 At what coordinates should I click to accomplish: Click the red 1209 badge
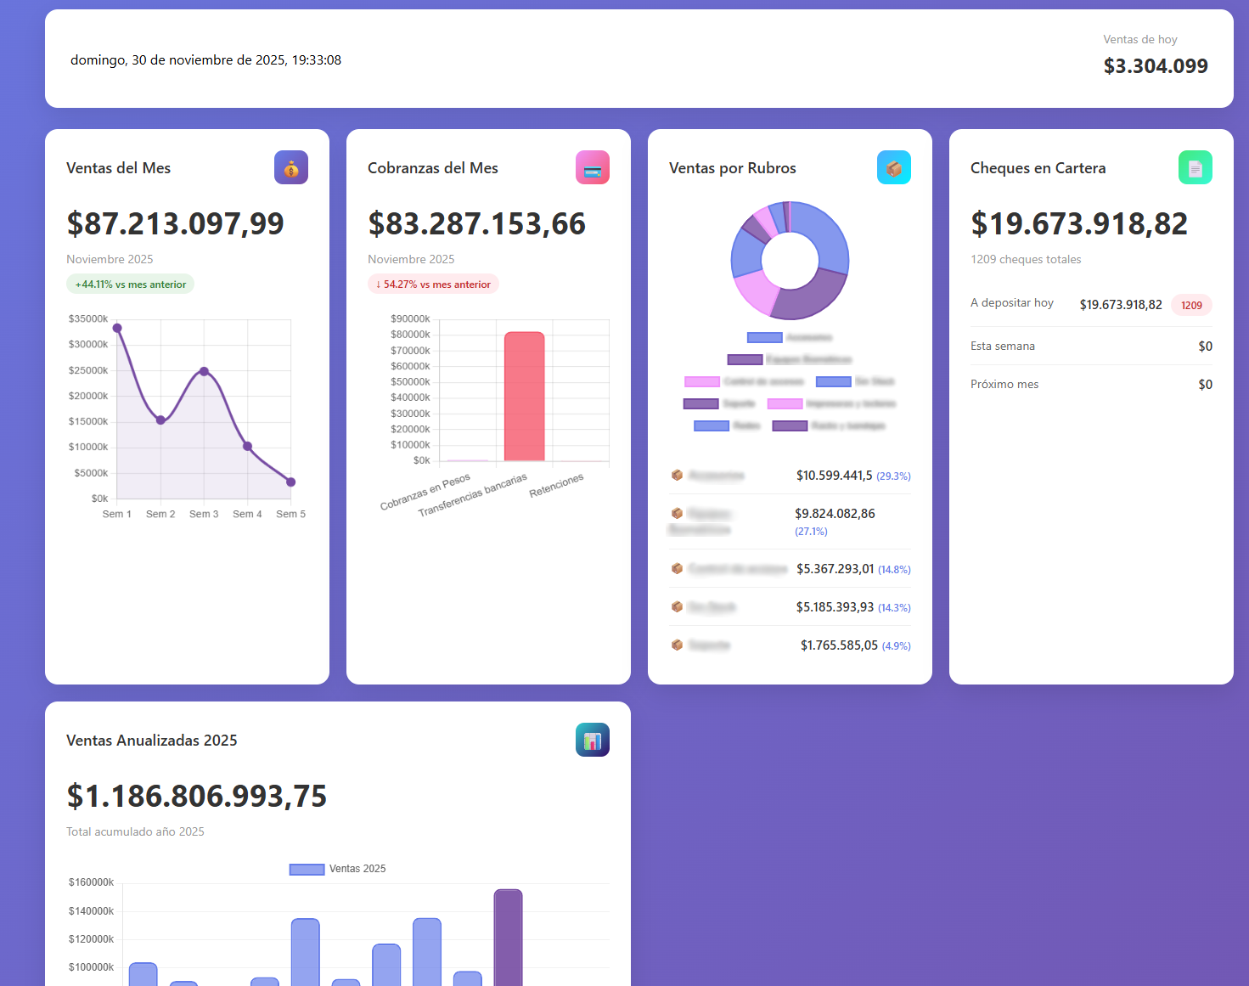(1191, 305)
